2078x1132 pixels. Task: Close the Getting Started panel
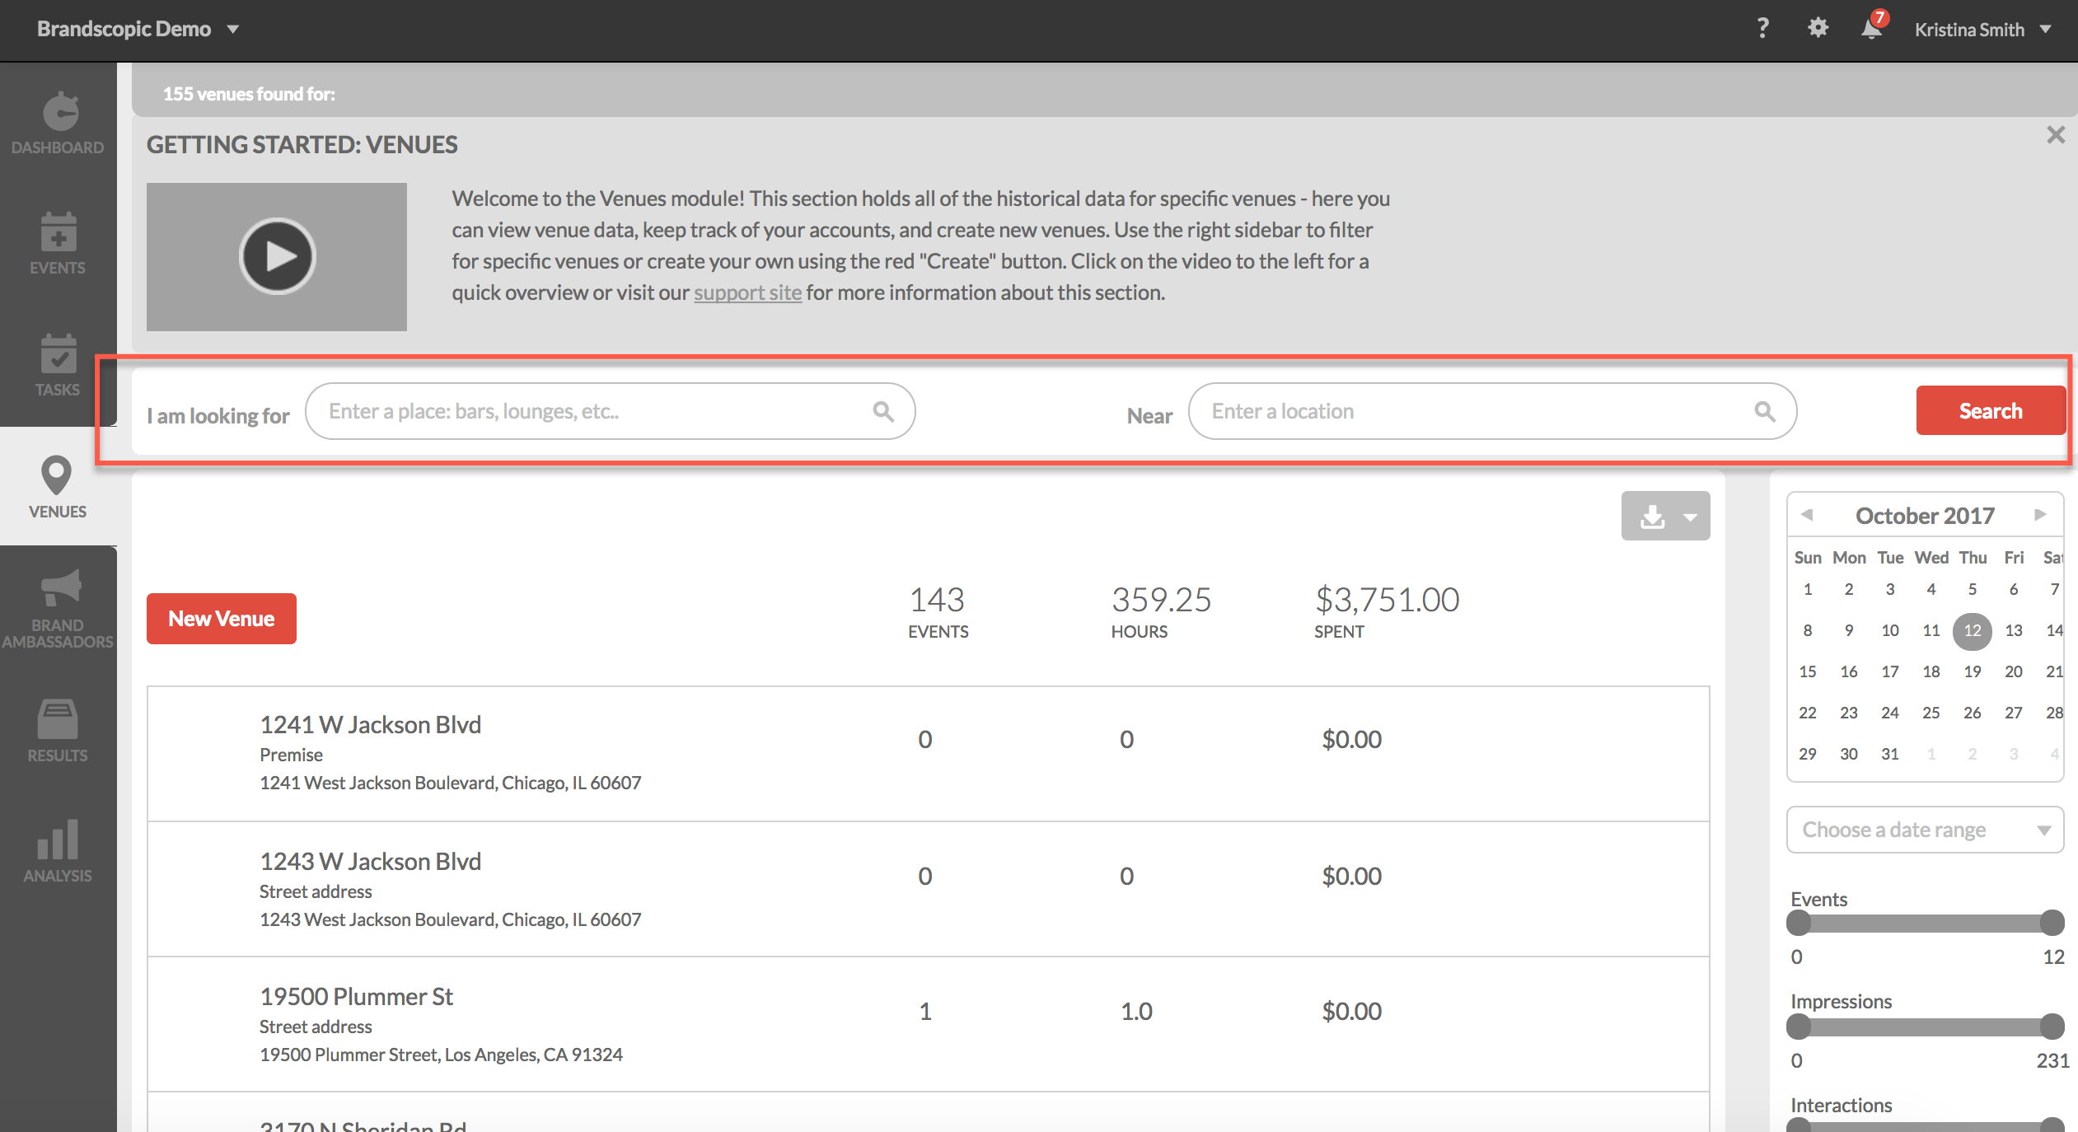click(2056, 135)
